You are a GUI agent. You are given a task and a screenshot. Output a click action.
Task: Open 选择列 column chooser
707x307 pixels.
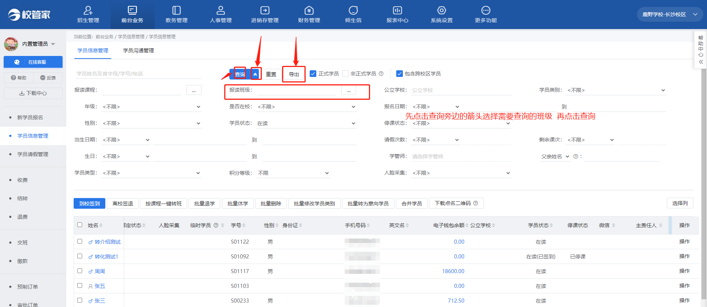(680, 203)
